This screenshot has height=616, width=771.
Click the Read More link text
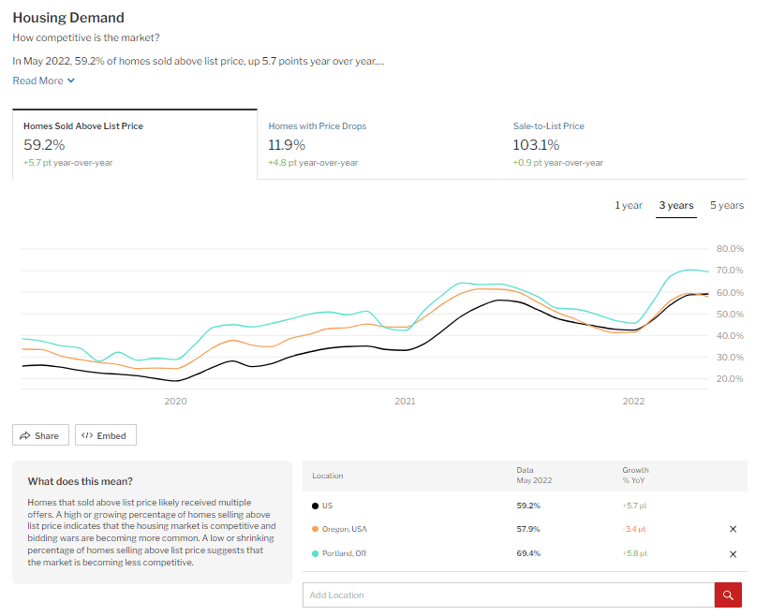[x=37, y=81]
